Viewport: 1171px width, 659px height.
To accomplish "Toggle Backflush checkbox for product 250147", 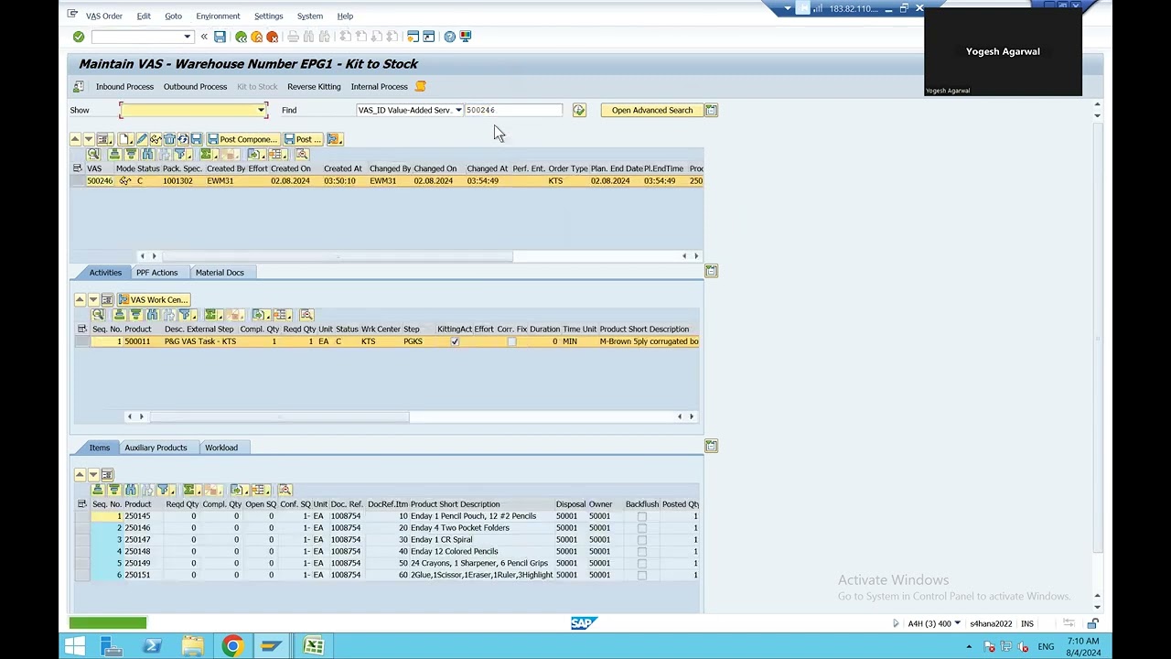I will pyautogui.click(x=641, y=540).
